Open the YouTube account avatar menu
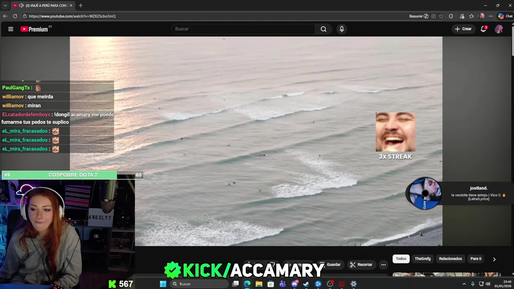Viewport: 514px width, 289px height. 499,29
